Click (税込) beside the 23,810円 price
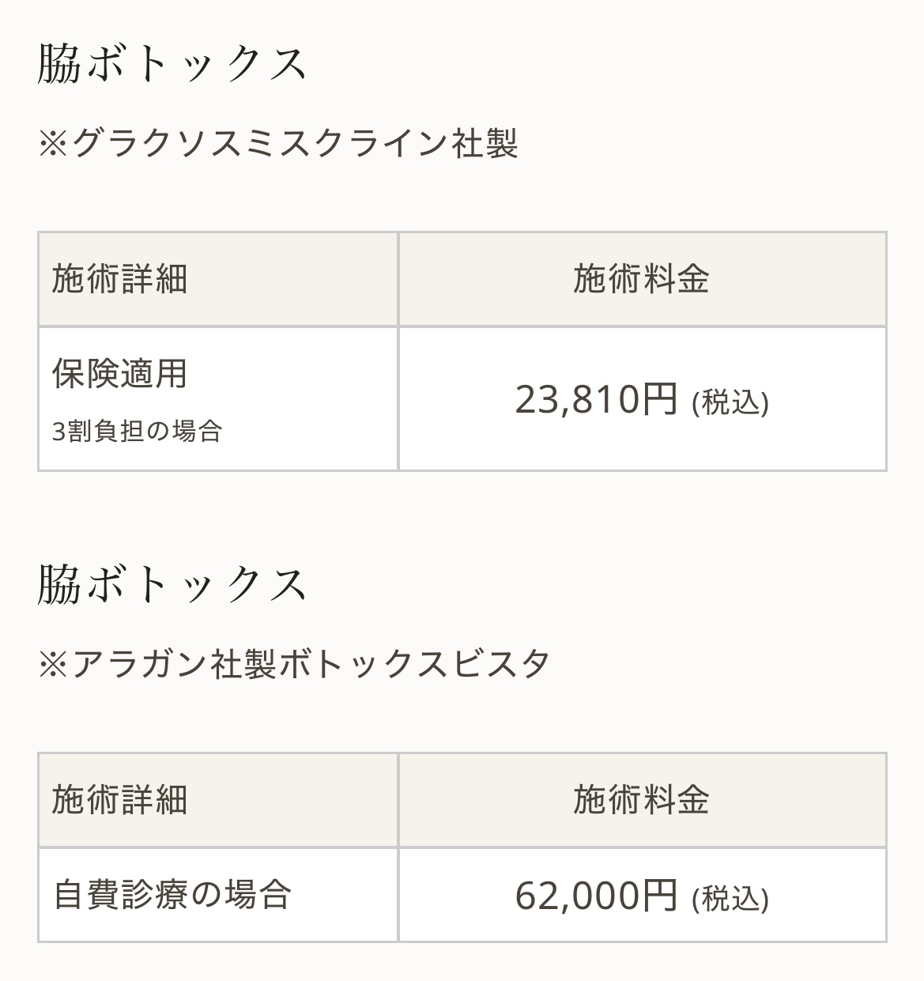This screenshot has width=924, height=981. pyautogui.click(x=730, y=402)
